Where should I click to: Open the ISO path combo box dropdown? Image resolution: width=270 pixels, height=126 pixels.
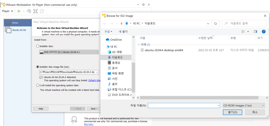pyautogui.click(x=97, y=72)
